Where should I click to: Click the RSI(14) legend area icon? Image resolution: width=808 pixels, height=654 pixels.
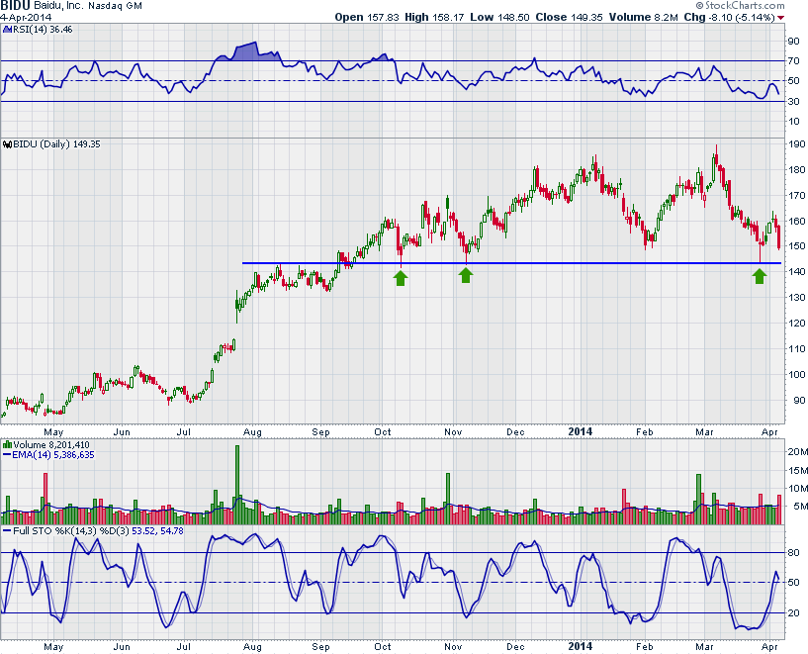coord(7,30)
